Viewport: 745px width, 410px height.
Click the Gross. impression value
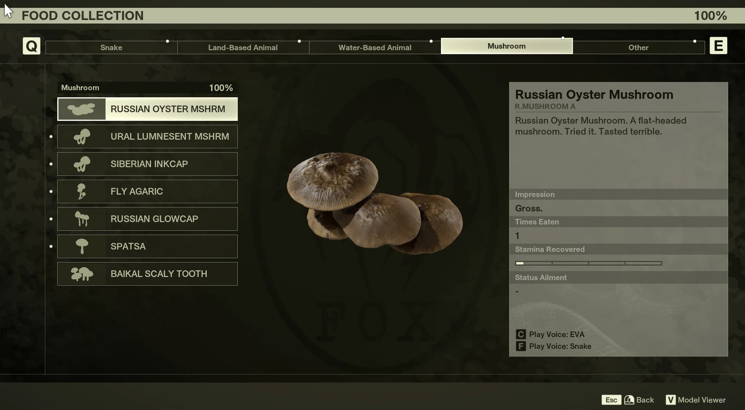tap(528, 208)
